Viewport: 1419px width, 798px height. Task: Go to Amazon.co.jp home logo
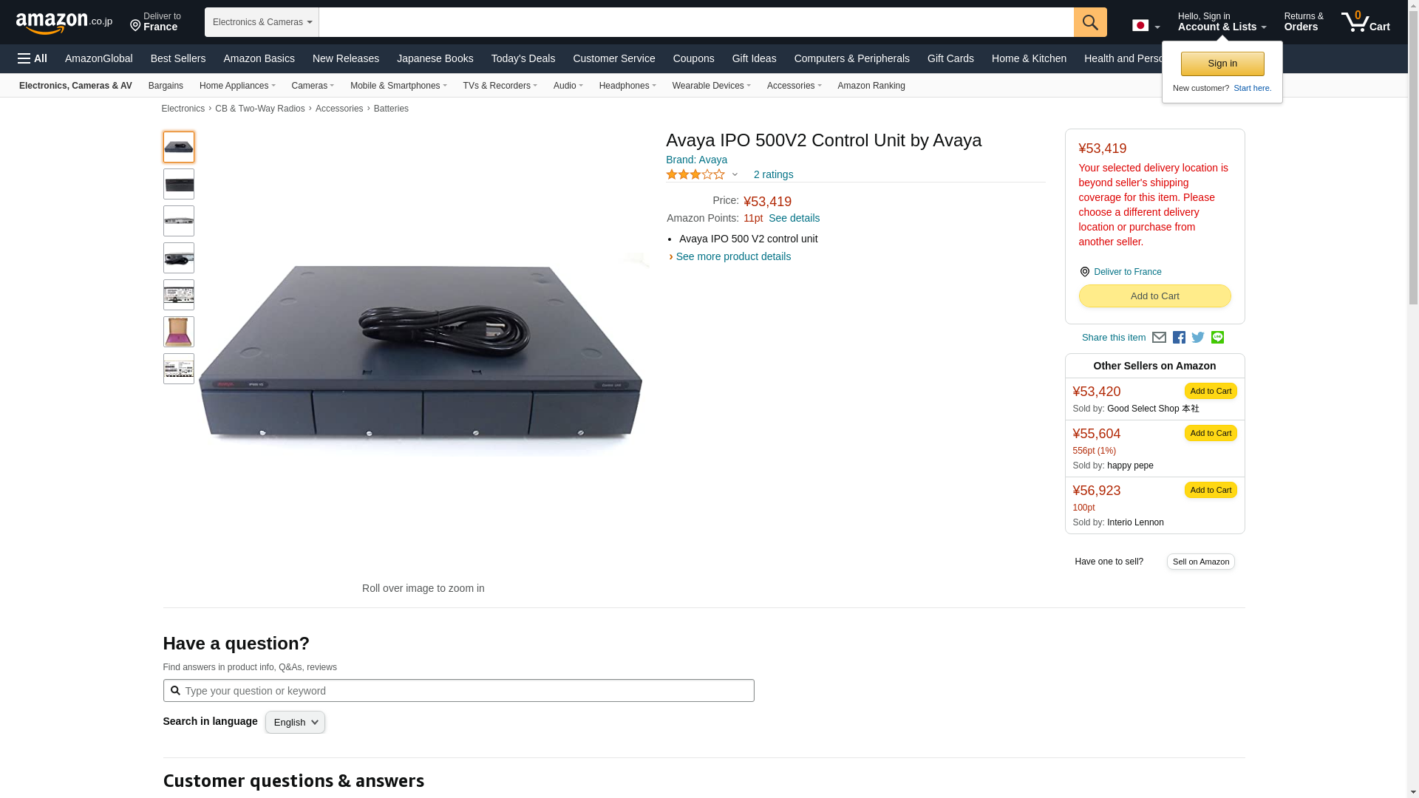(64, 22)
